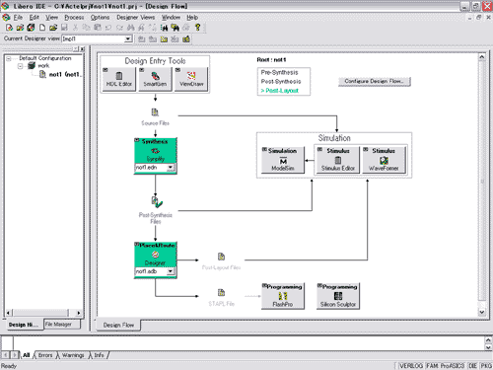Image resolution: width=493 pixels, height=370 pixels.
Task: Open the not1.edn synthesis file dropdown
Action: [x=171, y=168]
